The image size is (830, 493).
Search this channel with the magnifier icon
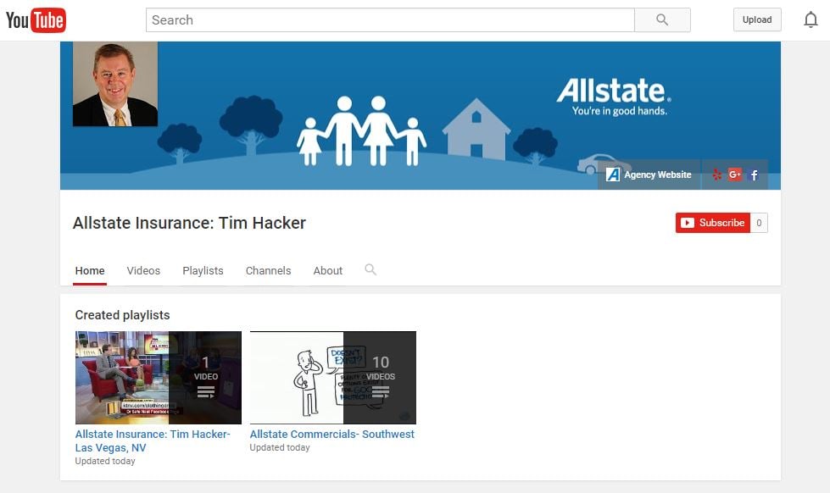tap(370, 269)
